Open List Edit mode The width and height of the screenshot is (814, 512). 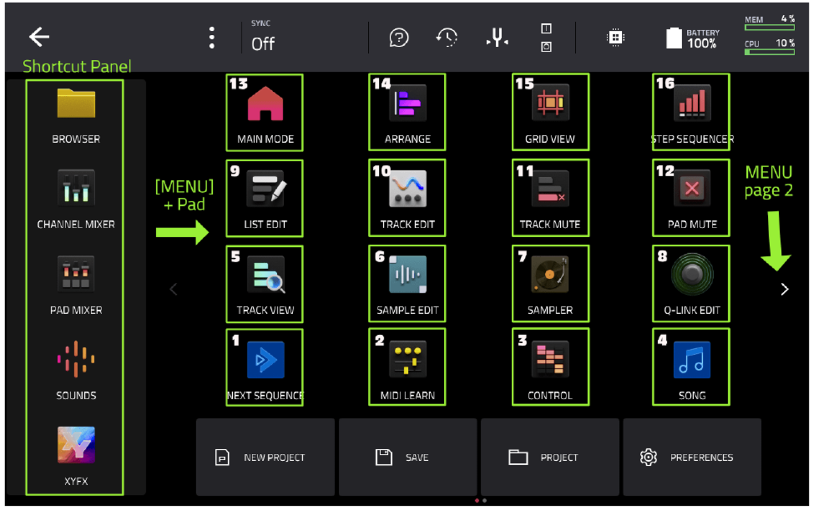265,198
